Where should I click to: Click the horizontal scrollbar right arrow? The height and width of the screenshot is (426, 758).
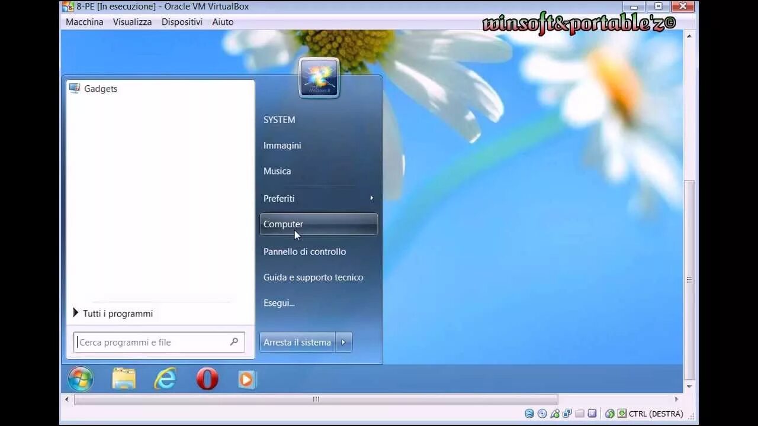coord(676,399)
